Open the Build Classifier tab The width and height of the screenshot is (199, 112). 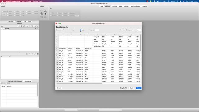(135, 6)
